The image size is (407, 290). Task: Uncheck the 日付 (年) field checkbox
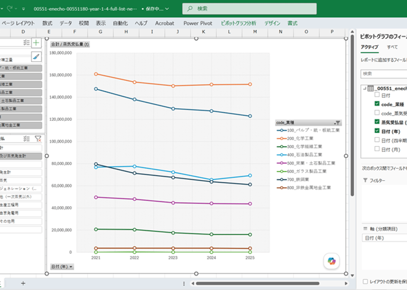click(x=377, y=131)
